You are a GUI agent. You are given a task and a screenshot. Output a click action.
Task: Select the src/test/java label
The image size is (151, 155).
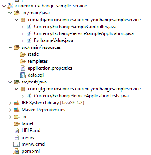click(x=34, y=82)
